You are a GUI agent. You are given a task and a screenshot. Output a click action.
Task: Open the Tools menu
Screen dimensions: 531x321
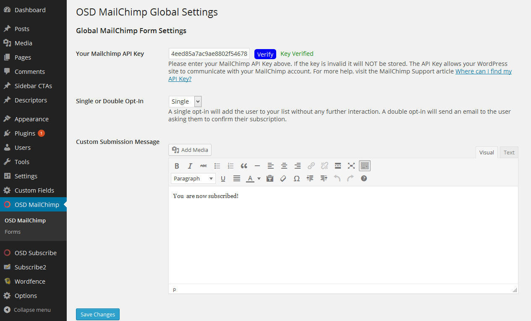click(x=33, y=162)
